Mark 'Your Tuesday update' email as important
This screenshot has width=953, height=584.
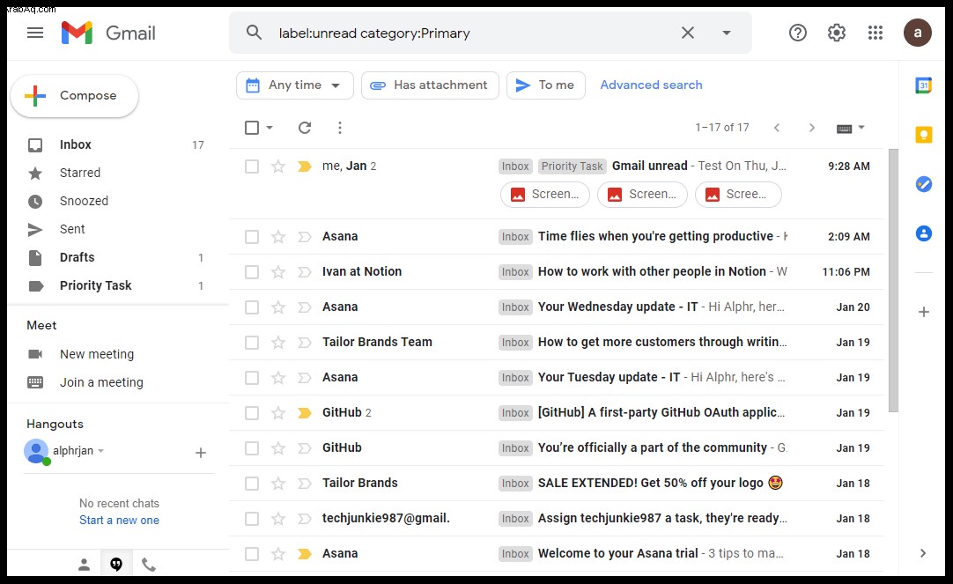coord(305,378)
